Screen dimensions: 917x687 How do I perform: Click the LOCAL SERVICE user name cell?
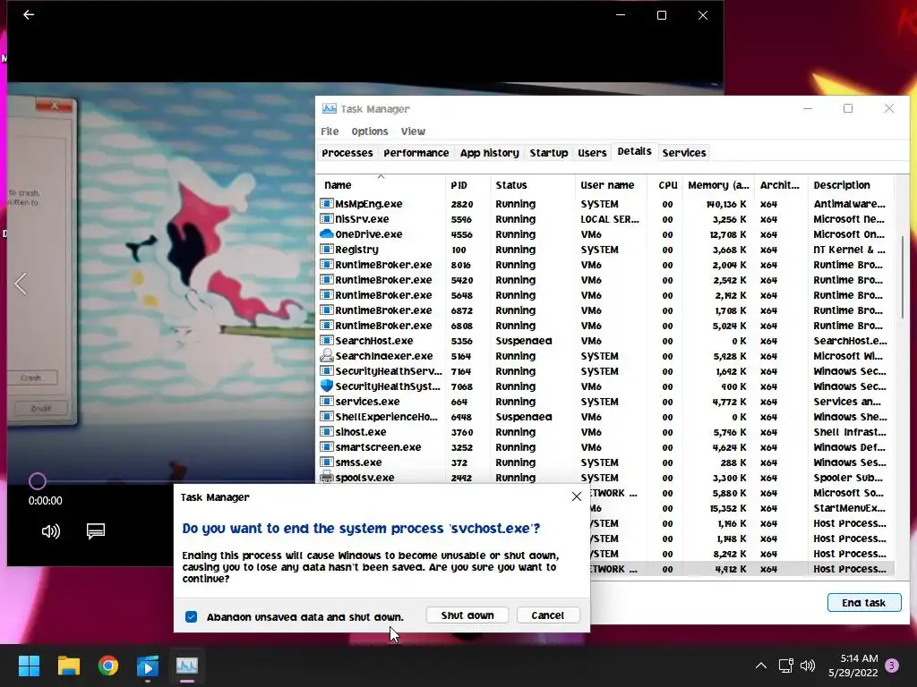pos(609,219)
